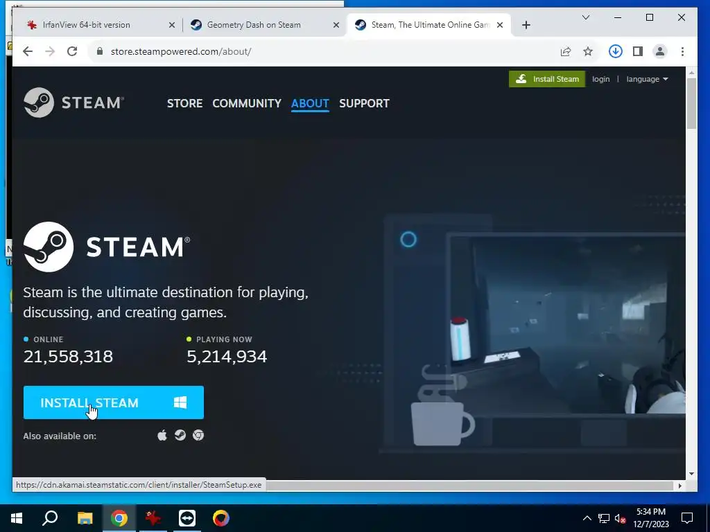The image size is (710, 532).
Task: Click the large STEAM logo above tagline
Action: 107,247
